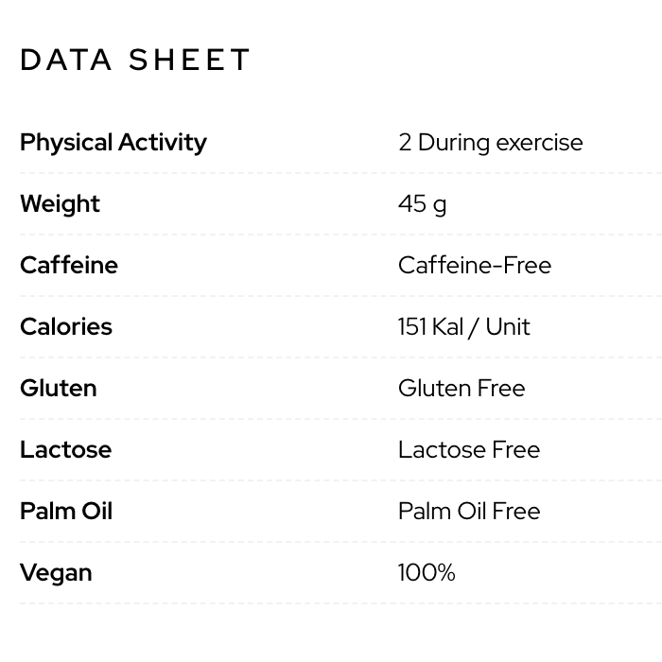Select the "2 During exercise" value
Viewport: 662px width, 662px height.
pos(490,143)
